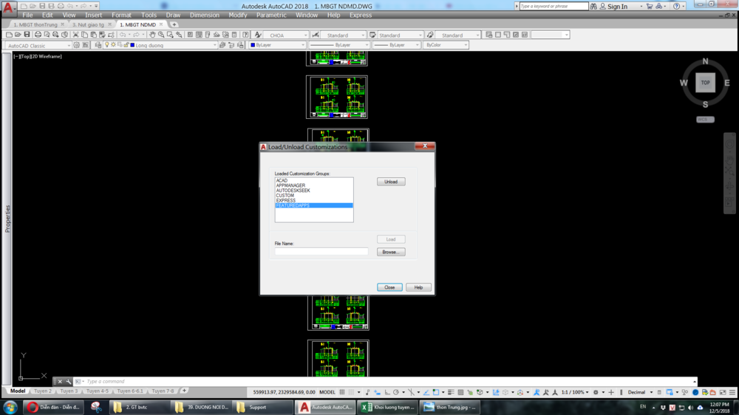Click the Save icon in toolbar

point(27,35)
